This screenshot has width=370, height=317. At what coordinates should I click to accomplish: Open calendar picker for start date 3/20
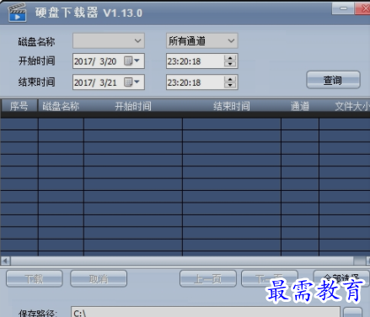pyautogui.click(x=131, y=61)
